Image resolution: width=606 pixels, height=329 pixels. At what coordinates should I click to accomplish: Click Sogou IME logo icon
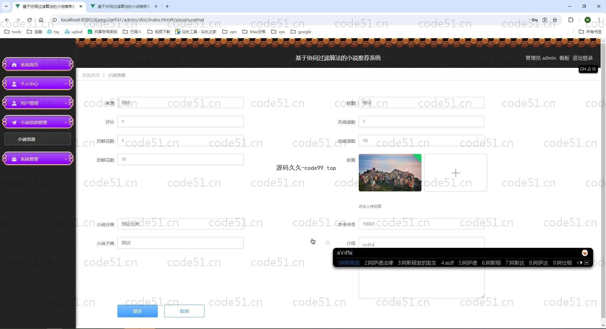click(585, 253)
